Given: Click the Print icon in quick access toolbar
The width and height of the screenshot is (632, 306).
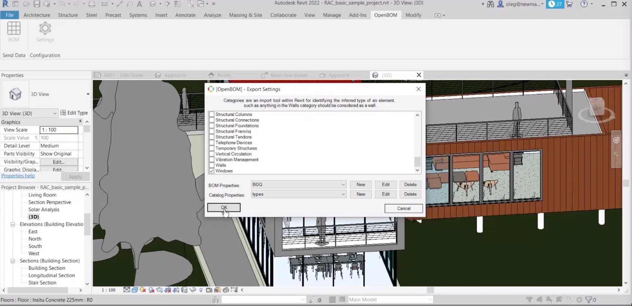Looking at the screenshot, I should 92,4.
